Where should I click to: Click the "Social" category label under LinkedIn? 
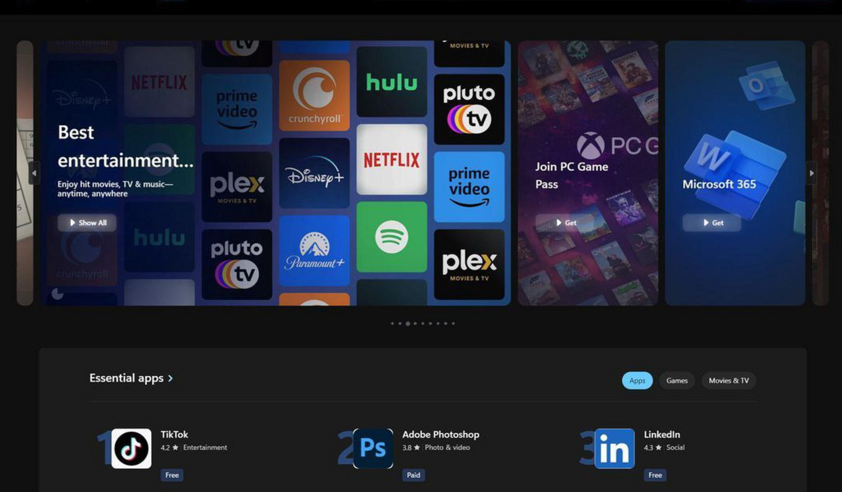pos(675,447)
